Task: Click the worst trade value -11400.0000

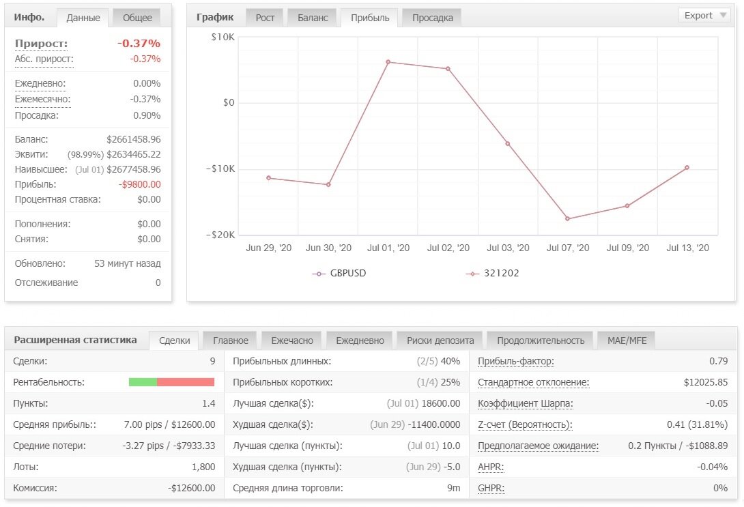Action: [434, 424]
